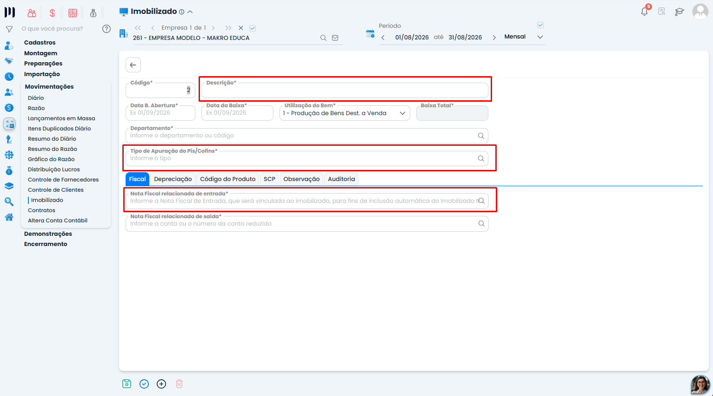The width and height of the screenshot is (713, 396).
Task: Open the Demonstrações menu section
Action: 48,234
